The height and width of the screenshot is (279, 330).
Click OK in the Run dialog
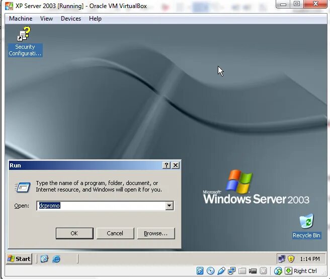pos(74,233)
